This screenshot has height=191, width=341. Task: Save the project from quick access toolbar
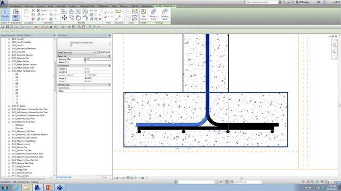click(7, 27)
